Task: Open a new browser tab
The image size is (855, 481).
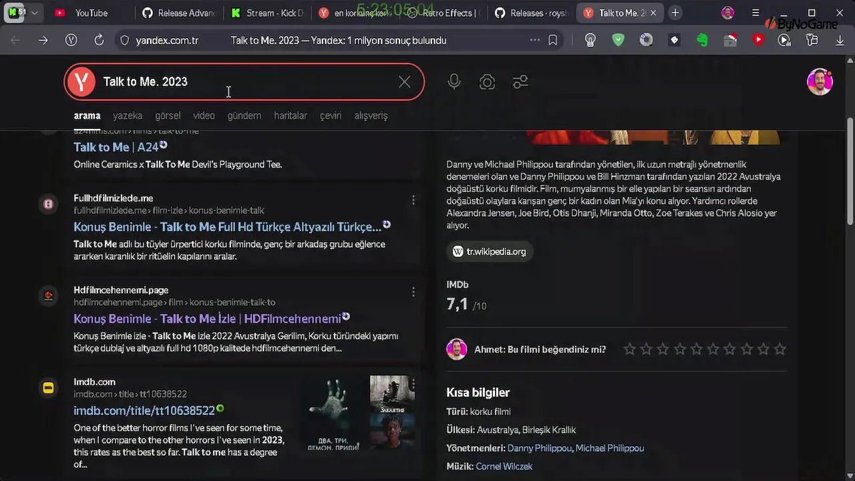Action: coord(675,13)
